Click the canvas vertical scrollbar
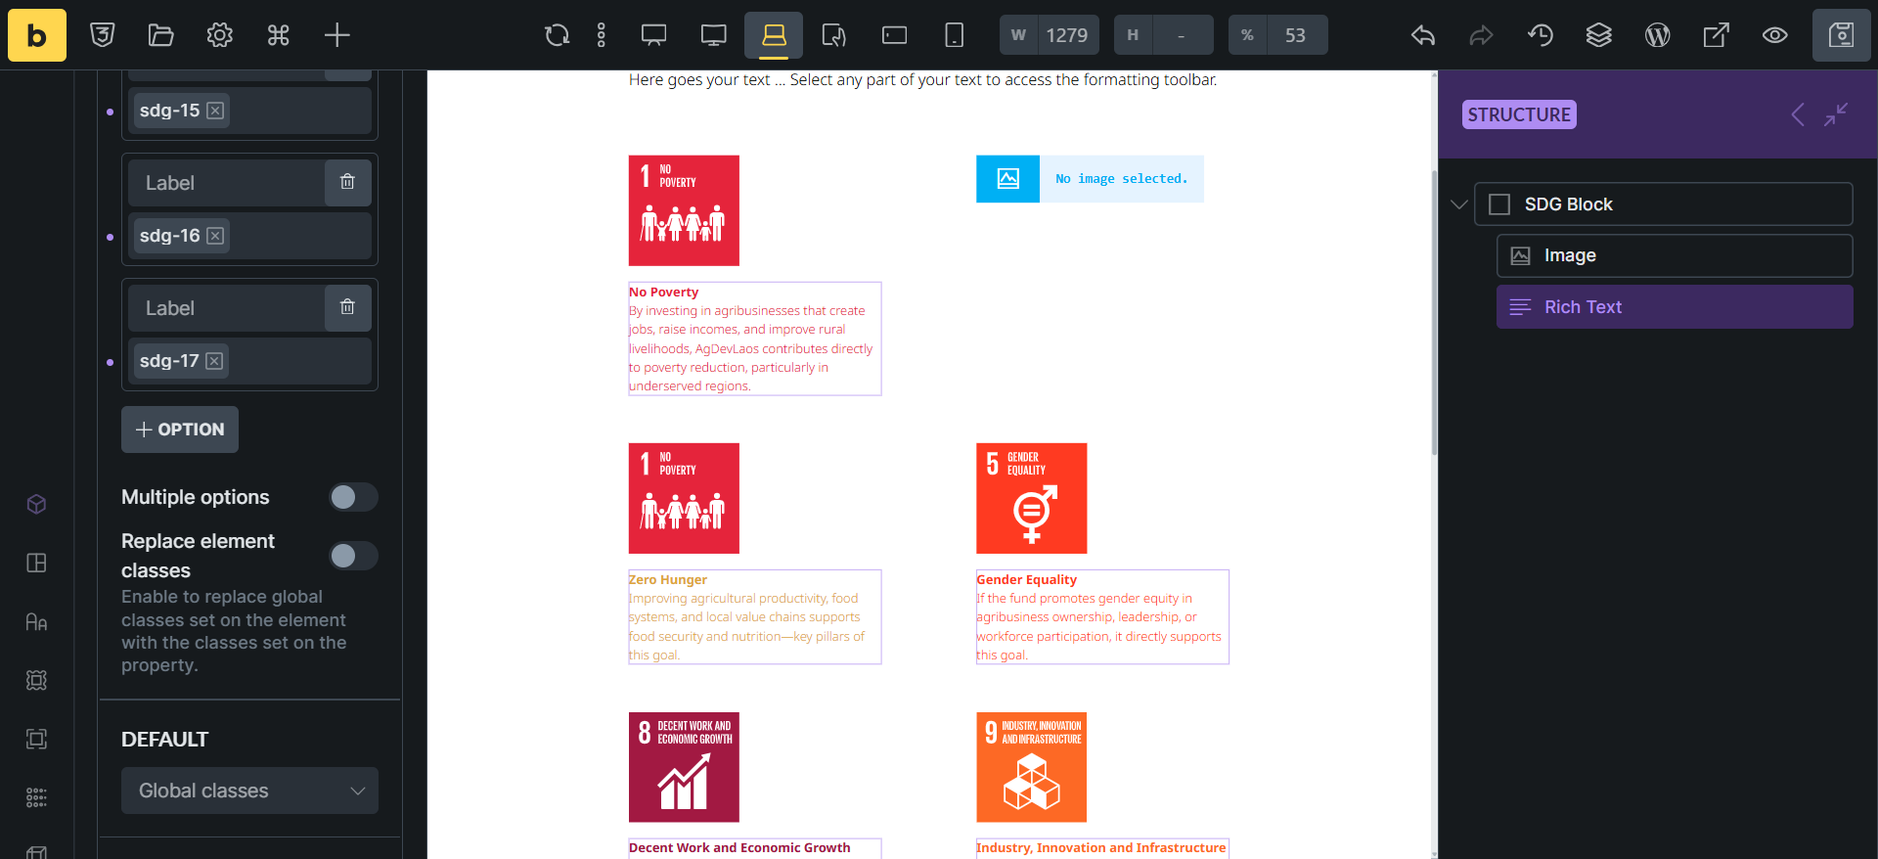1878x859 pixels. click(1434, 313)
